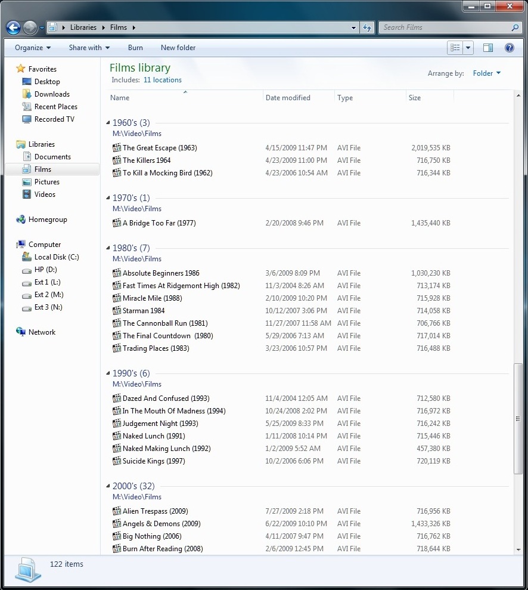Show the preview pane
The width and height of the screenshot is (528, 590).
[x=487, y=48]
